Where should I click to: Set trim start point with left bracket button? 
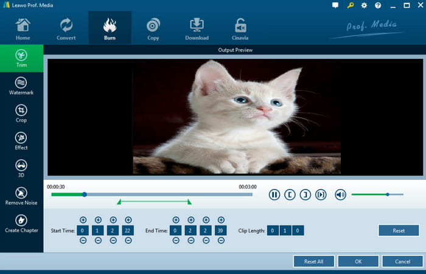(290, 194)
